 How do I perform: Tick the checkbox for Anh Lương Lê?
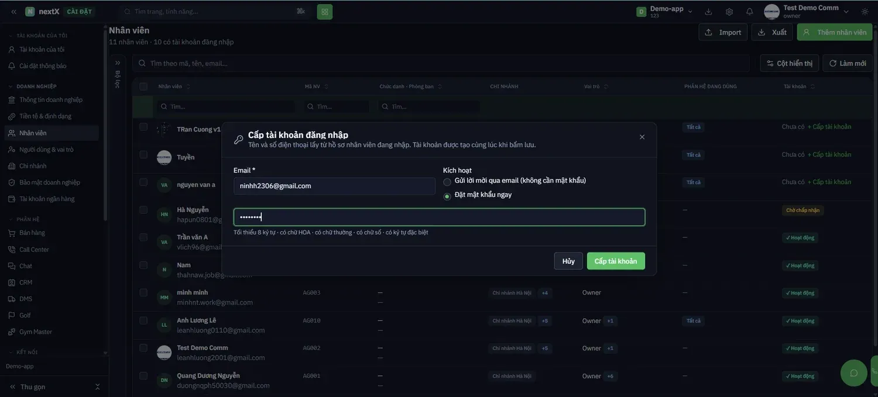coord(143,320)
